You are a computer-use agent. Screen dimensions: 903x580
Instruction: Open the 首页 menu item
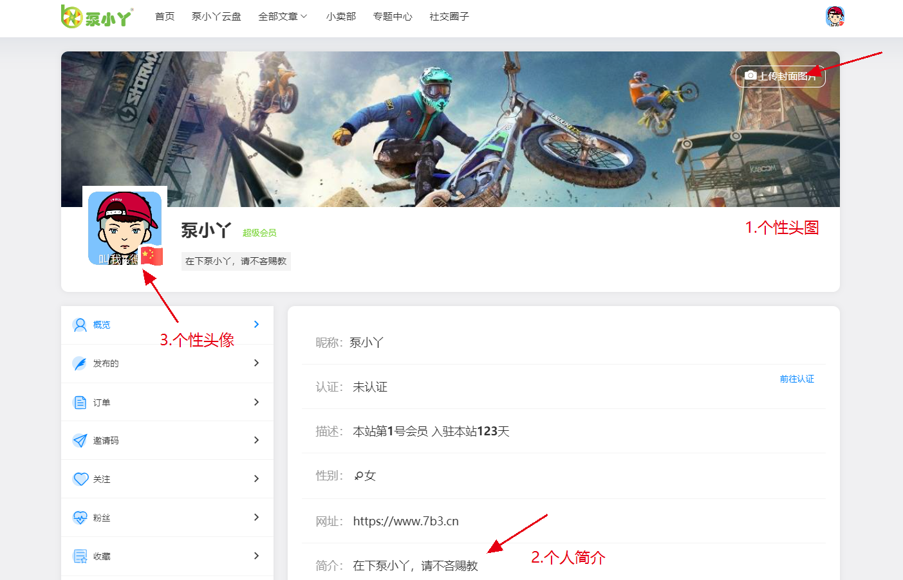click(x=164, y=17)
